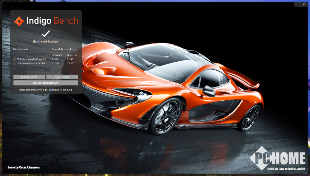Screen dimensions: 310x176
Task: Click the Benchmarks heading
Action: click(x=21, y=49)
